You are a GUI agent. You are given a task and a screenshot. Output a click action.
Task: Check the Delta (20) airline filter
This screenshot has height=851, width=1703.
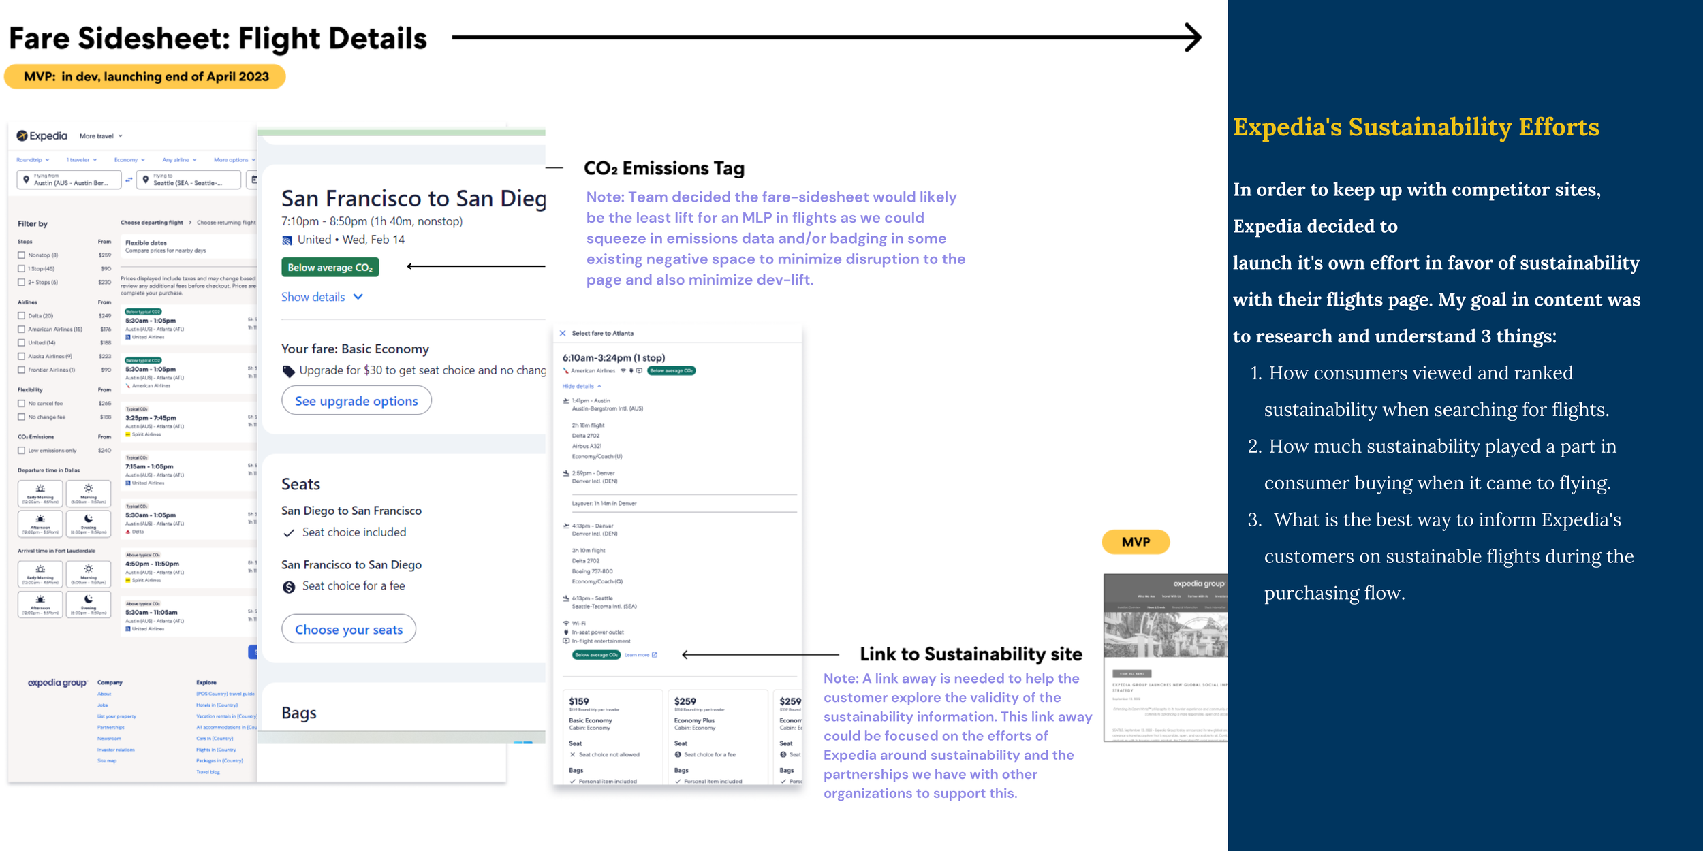coord(21,316)
